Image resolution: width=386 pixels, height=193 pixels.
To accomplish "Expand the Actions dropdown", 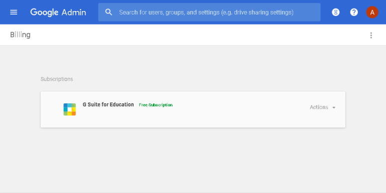I will tap(323, 107).
